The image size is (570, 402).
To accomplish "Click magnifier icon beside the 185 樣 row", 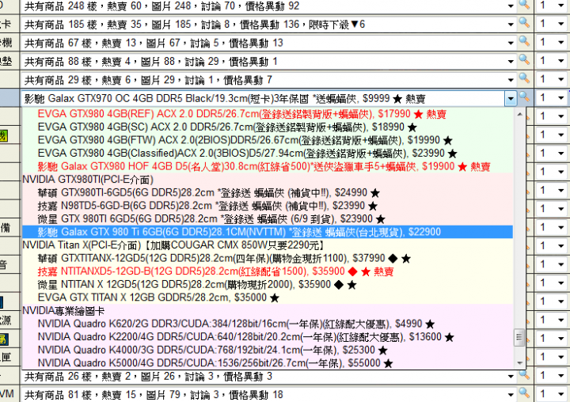I will click(x=524, y=22).
